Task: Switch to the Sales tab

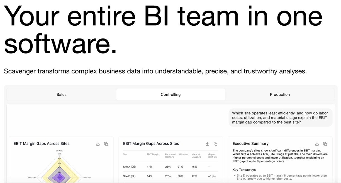Action: click(x=62, y=95)
